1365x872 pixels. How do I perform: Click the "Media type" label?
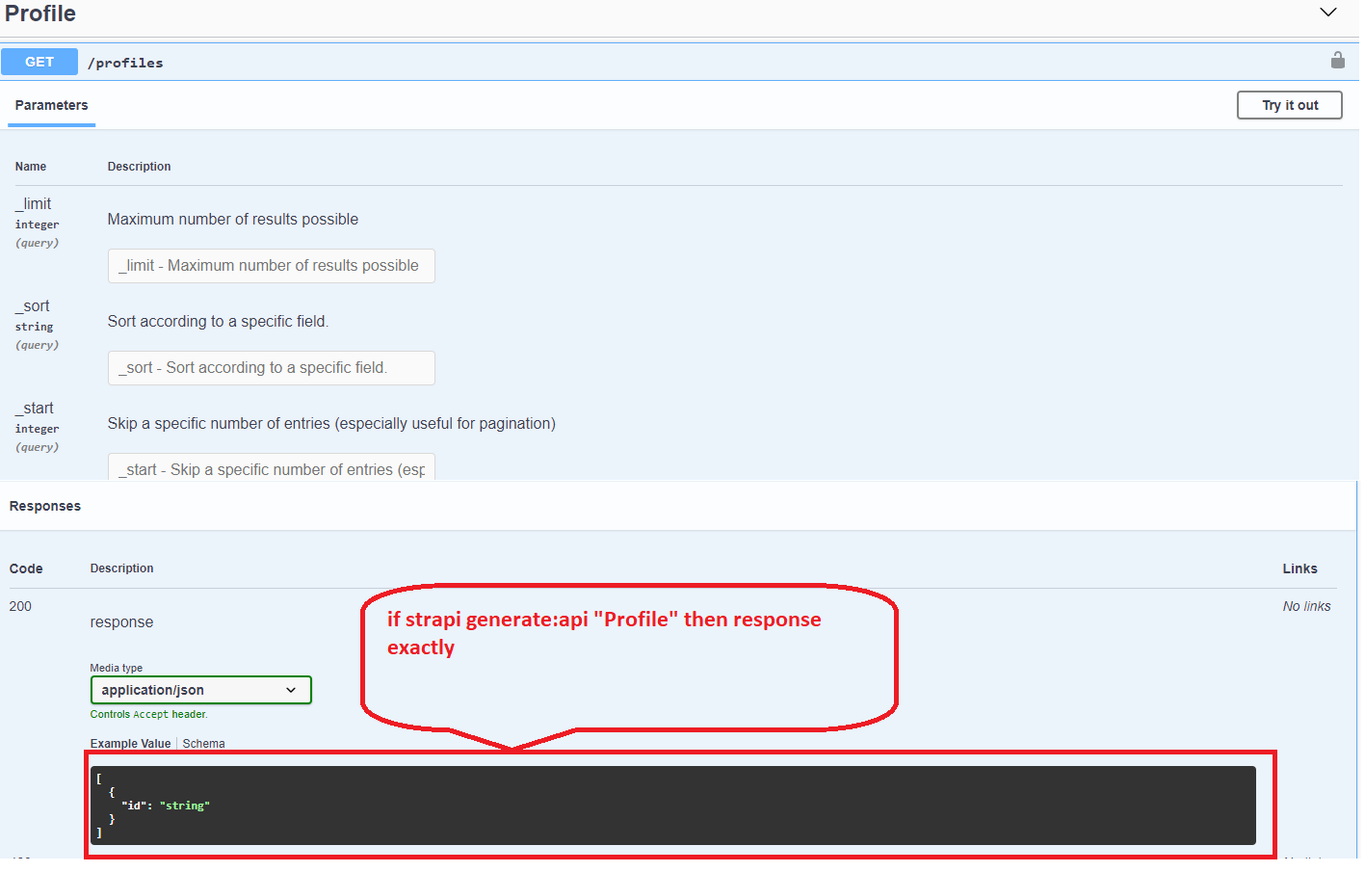click(117, 668)
